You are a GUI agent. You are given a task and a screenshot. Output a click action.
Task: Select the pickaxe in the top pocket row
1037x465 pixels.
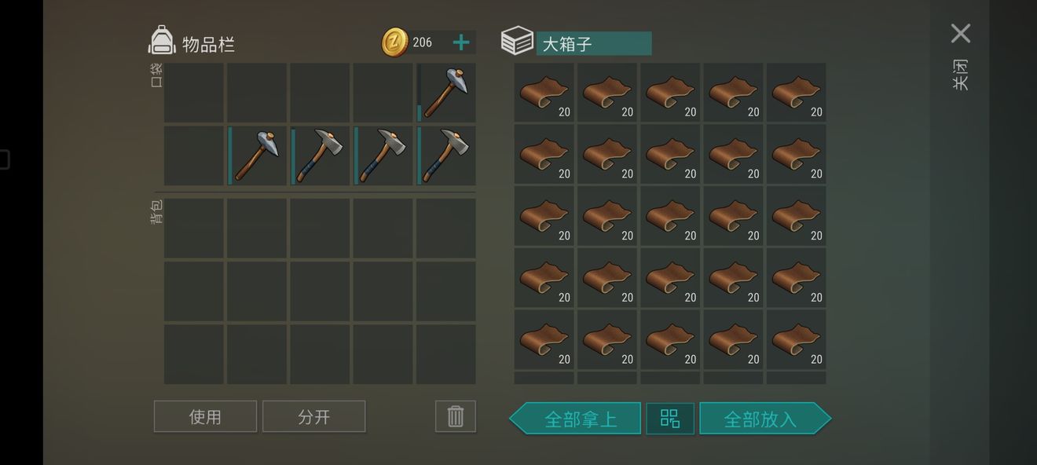coord(446,93)
